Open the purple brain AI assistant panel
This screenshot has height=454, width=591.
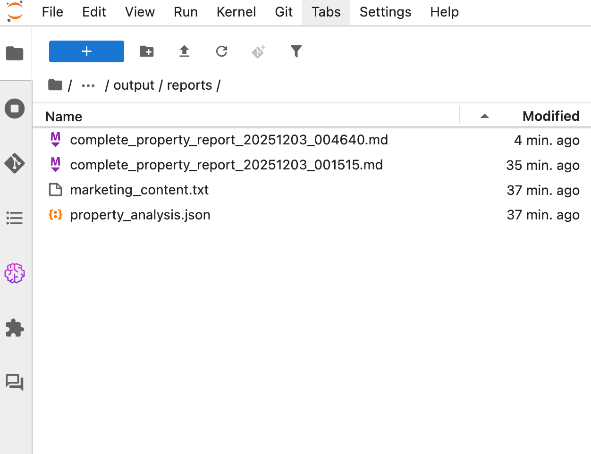click(x=15, y=273)
